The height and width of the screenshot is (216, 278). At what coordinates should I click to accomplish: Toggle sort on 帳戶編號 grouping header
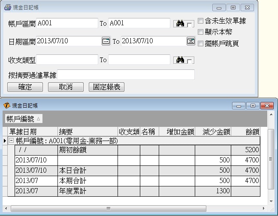[24, 119]
